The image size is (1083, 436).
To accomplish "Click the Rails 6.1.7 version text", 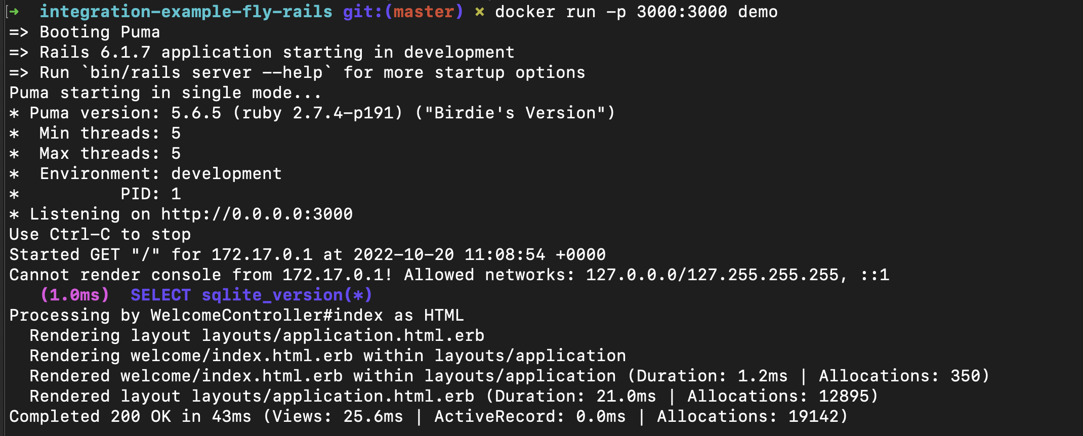I will pyautogui.click(x=125, y=52).
